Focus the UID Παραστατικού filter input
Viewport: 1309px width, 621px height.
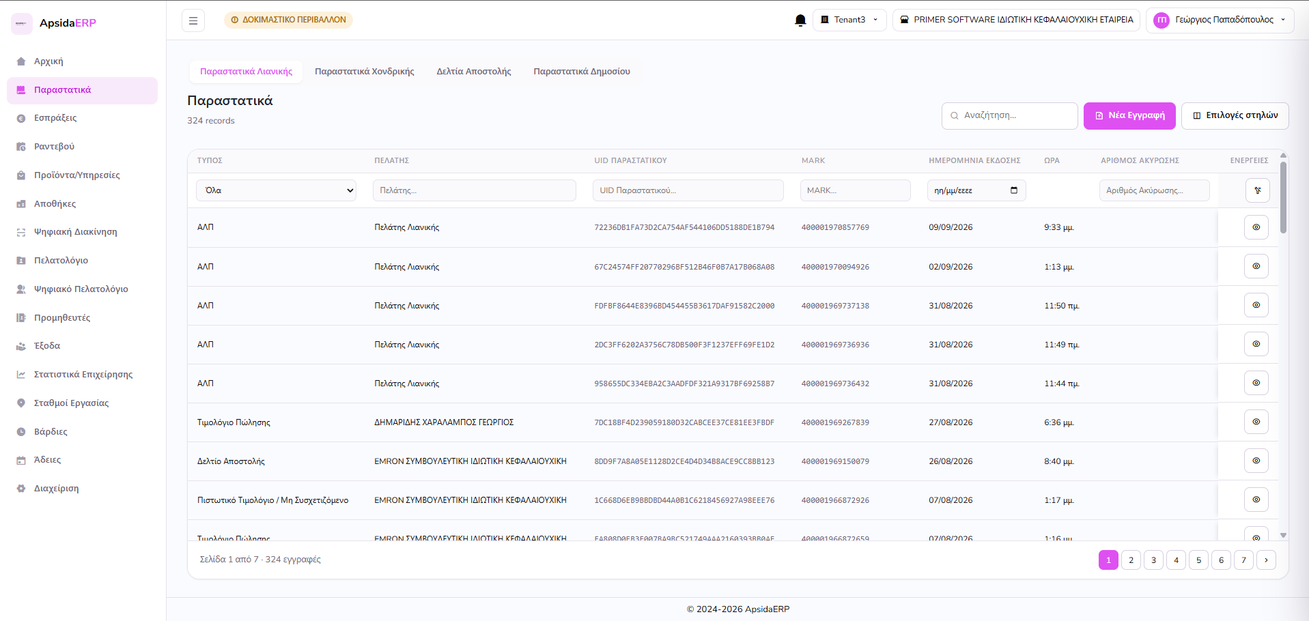coord(688,190)
